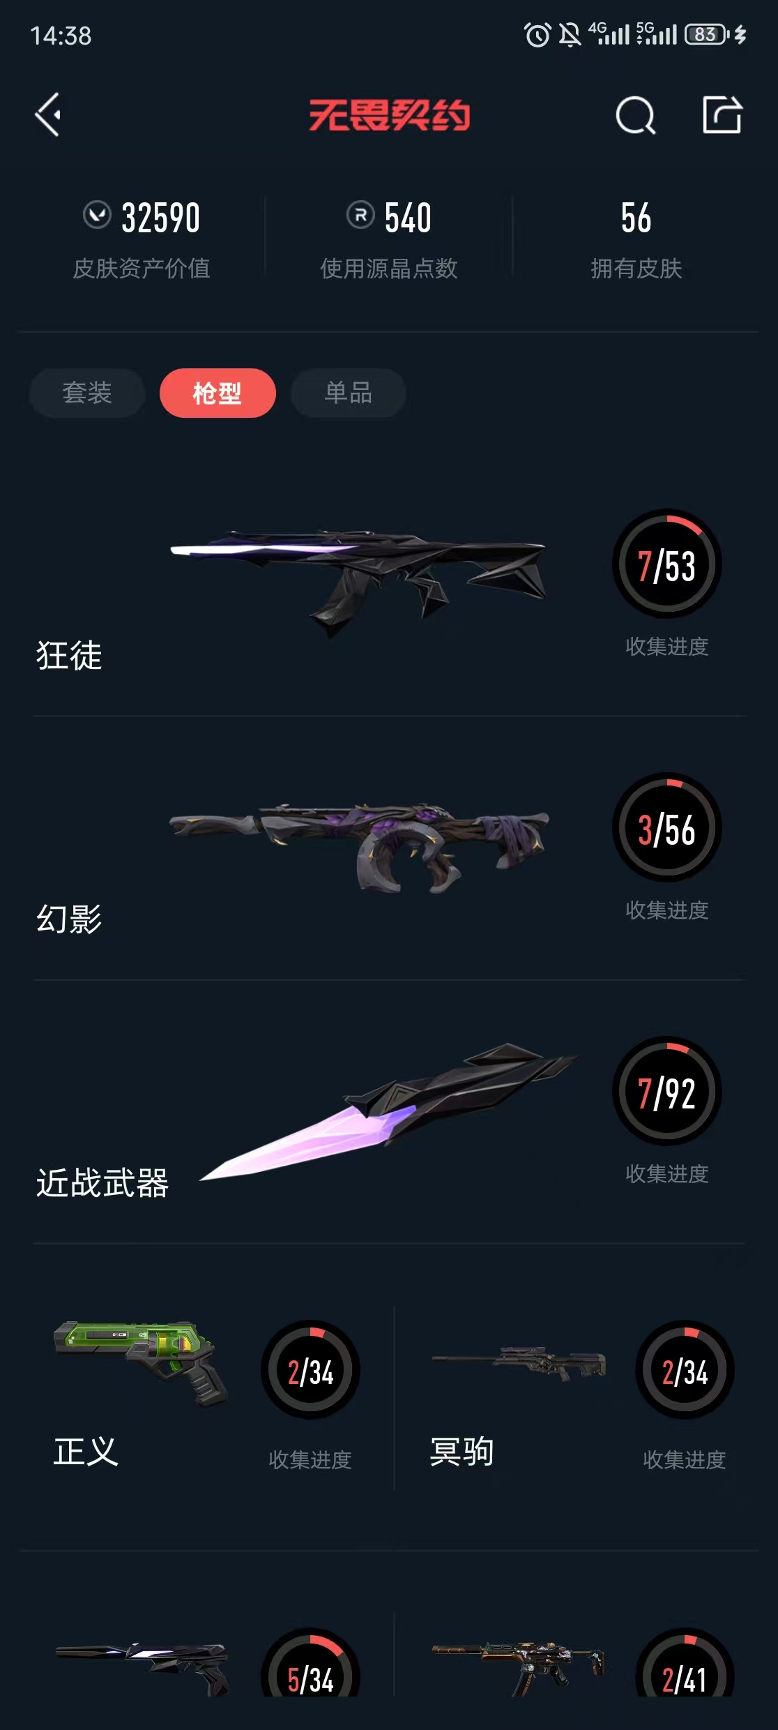Tap the 拥有皮肤 count of 56
This screenshot has width=778, height=1730.
636,218
